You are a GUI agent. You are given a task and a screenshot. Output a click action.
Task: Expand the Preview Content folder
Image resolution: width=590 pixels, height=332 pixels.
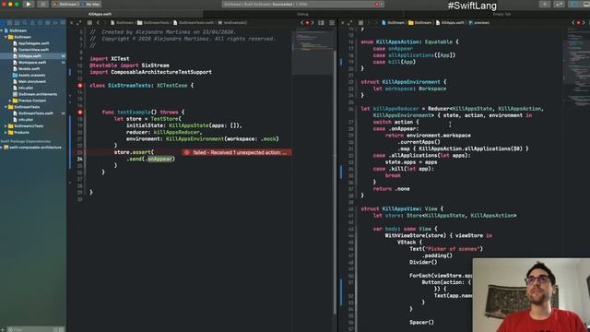[10, 101]
